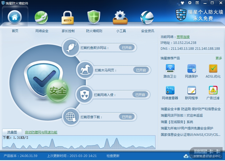This screenshot has width=225, height=161.
Task: Click IP地址 10.152.214.238 text
Action: (178, 43)
